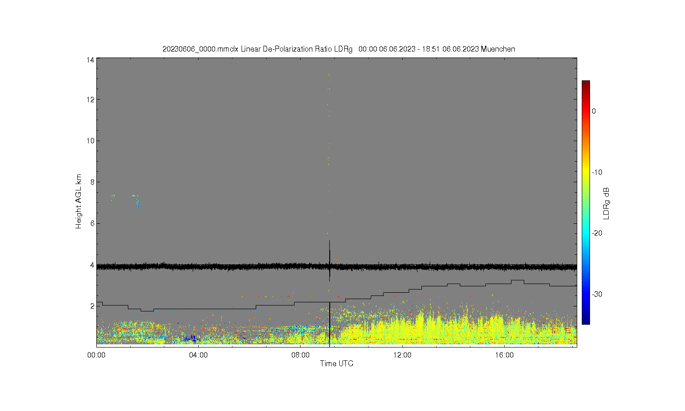
Task: Click the thick black noisy line at 4 km
Action: 337,267
